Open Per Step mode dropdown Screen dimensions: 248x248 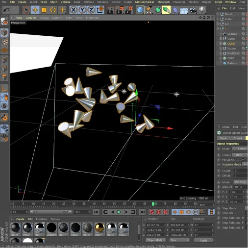click(x=241, y=182)
